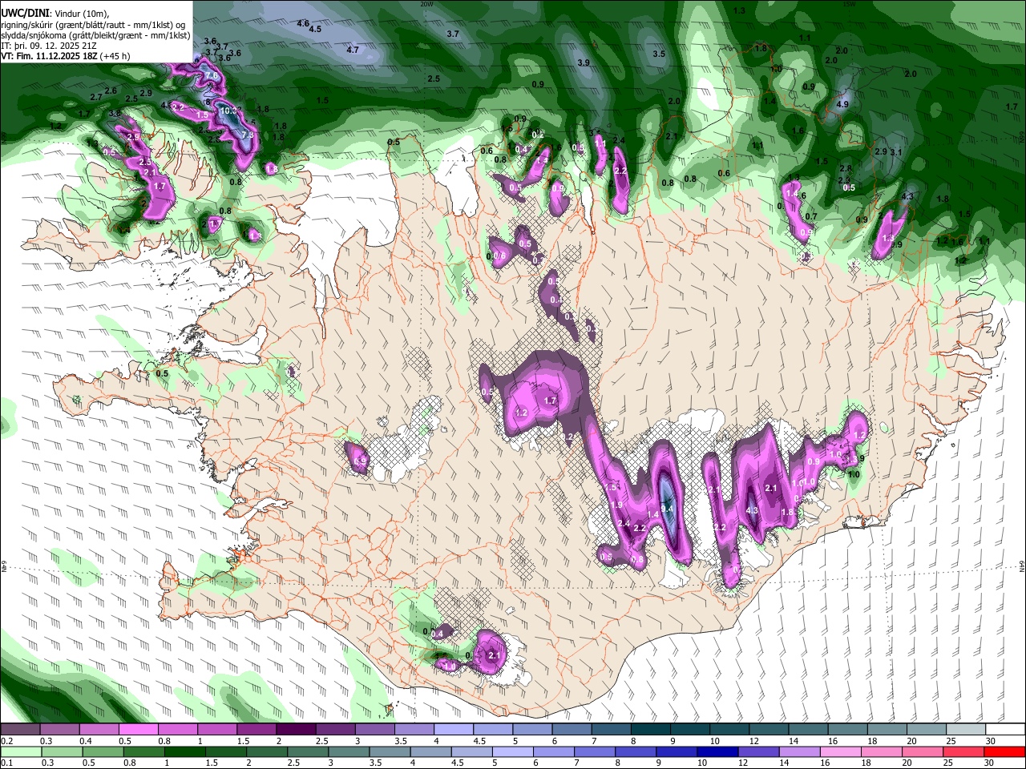Click the bright magenta 0.5 swatch in top legend row
1026x769 pixels.
[x=138, y=730]
